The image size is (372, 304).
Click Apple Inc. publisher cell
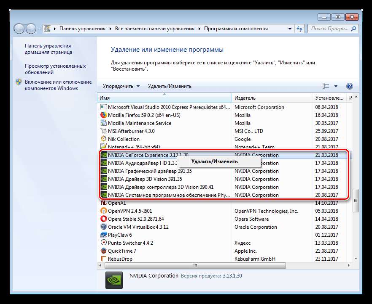coord(245,251)
